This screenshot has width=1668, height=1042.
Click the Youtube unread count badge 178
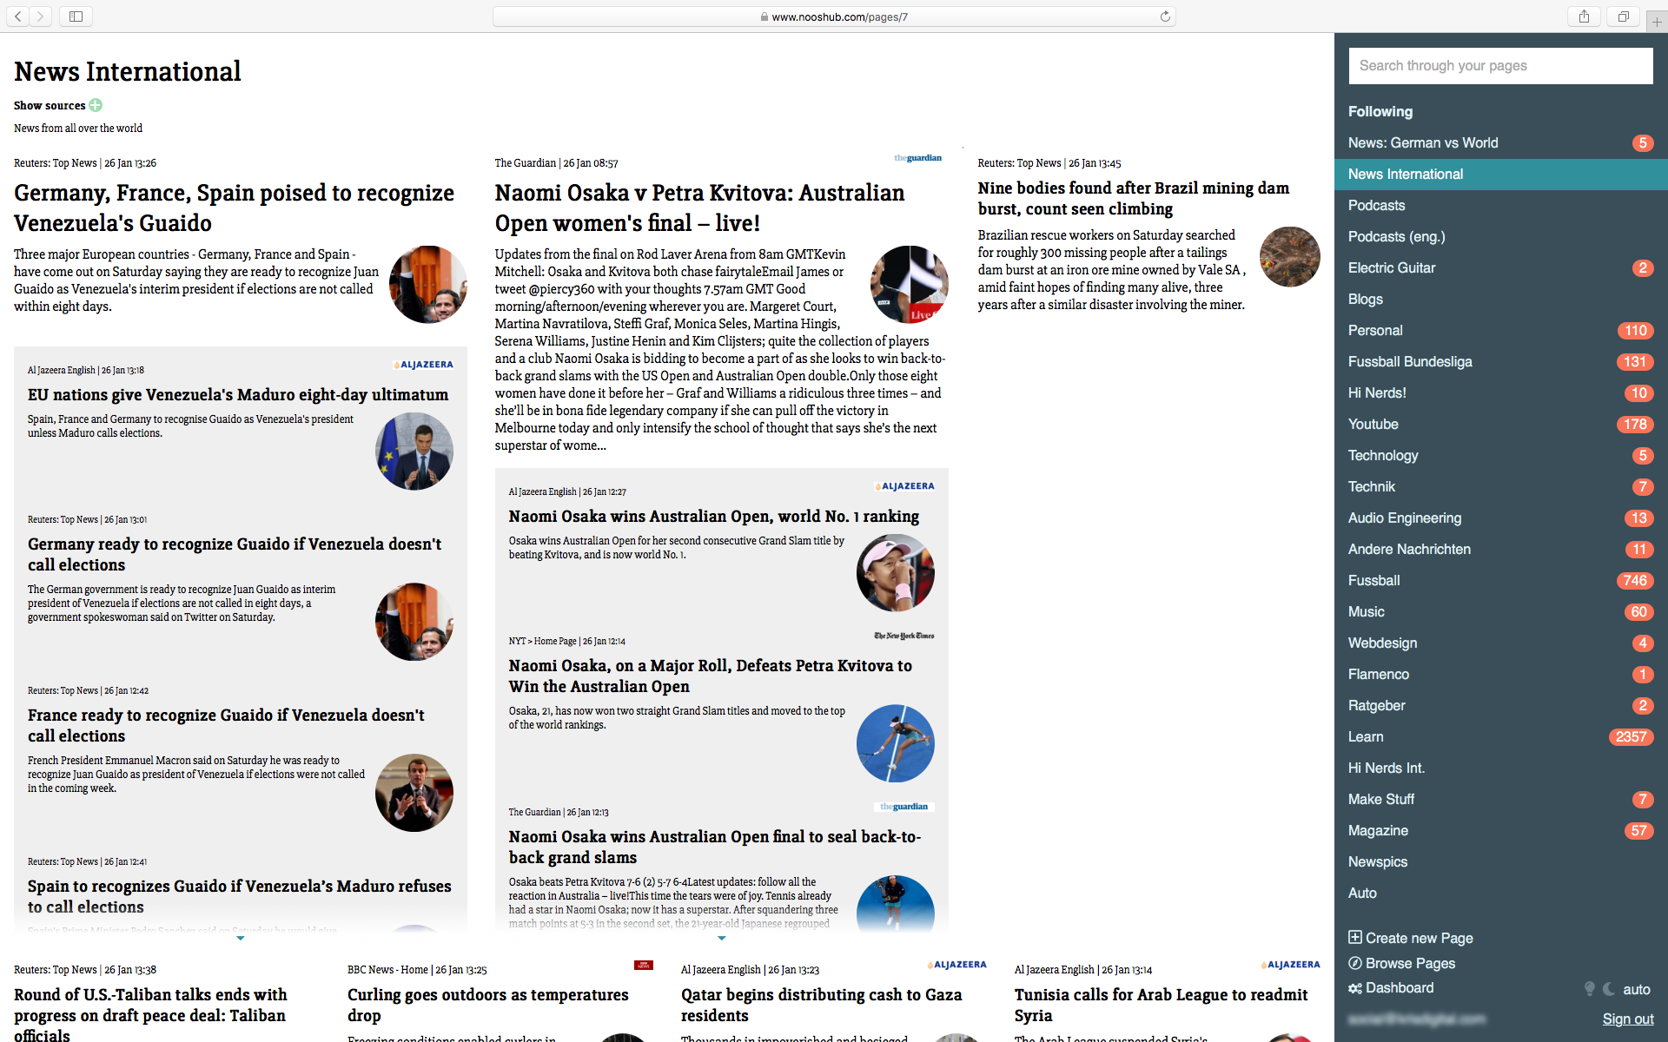(x=1634, y=424)
